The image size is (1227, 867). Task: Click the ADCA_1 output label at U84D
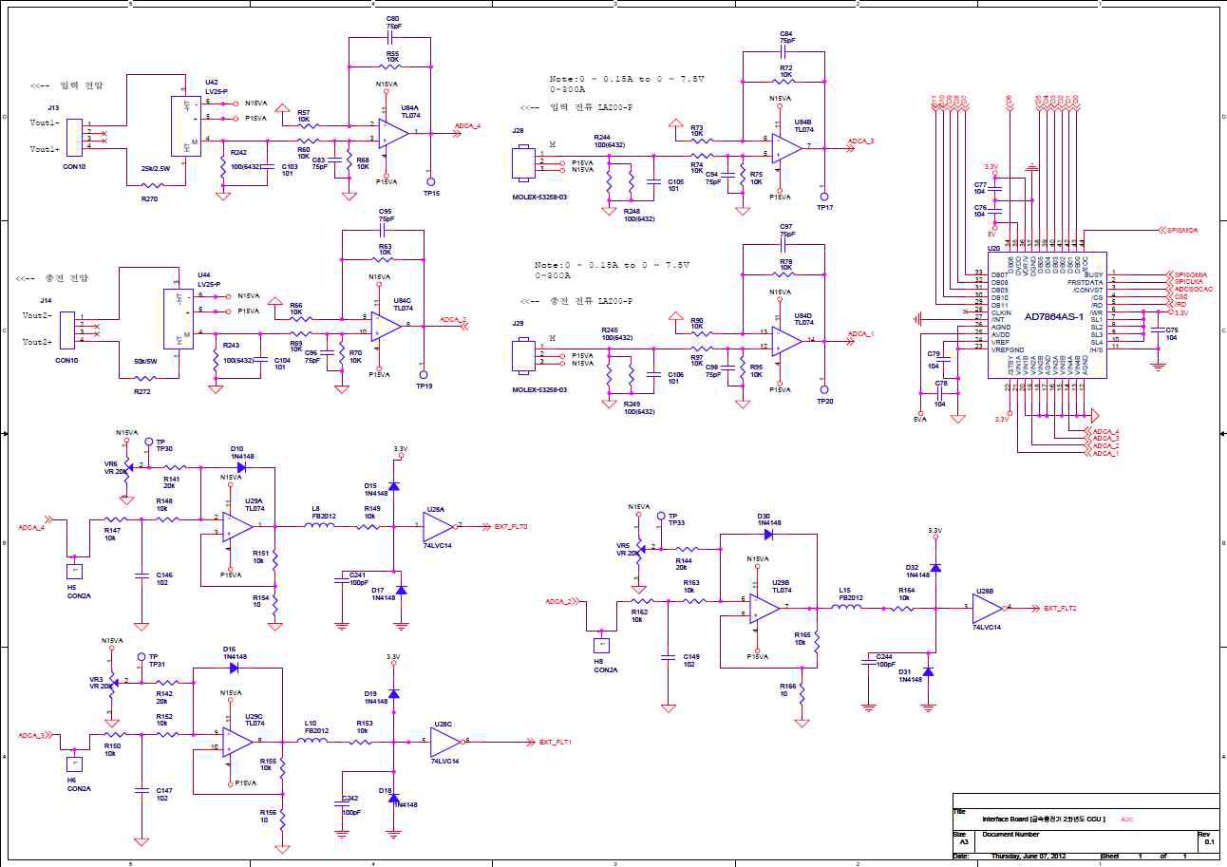click(x=860, y=333)
